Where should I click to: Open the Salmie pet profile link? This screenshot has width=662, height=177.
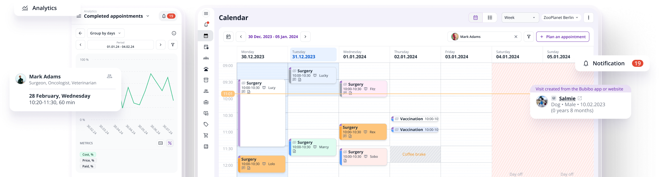(x=567, y=98)
